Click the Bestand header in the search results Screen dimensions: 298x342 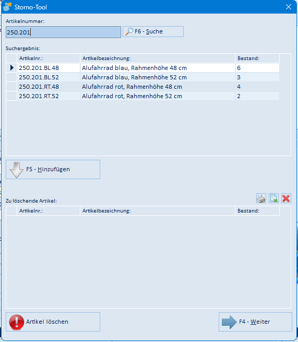point(257,58)
